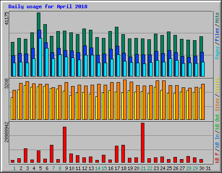This screenshot has width=222, height=173.
Task: Select day label 2 on x-axis
Action: pyautogui.click(x=21, y=168)
